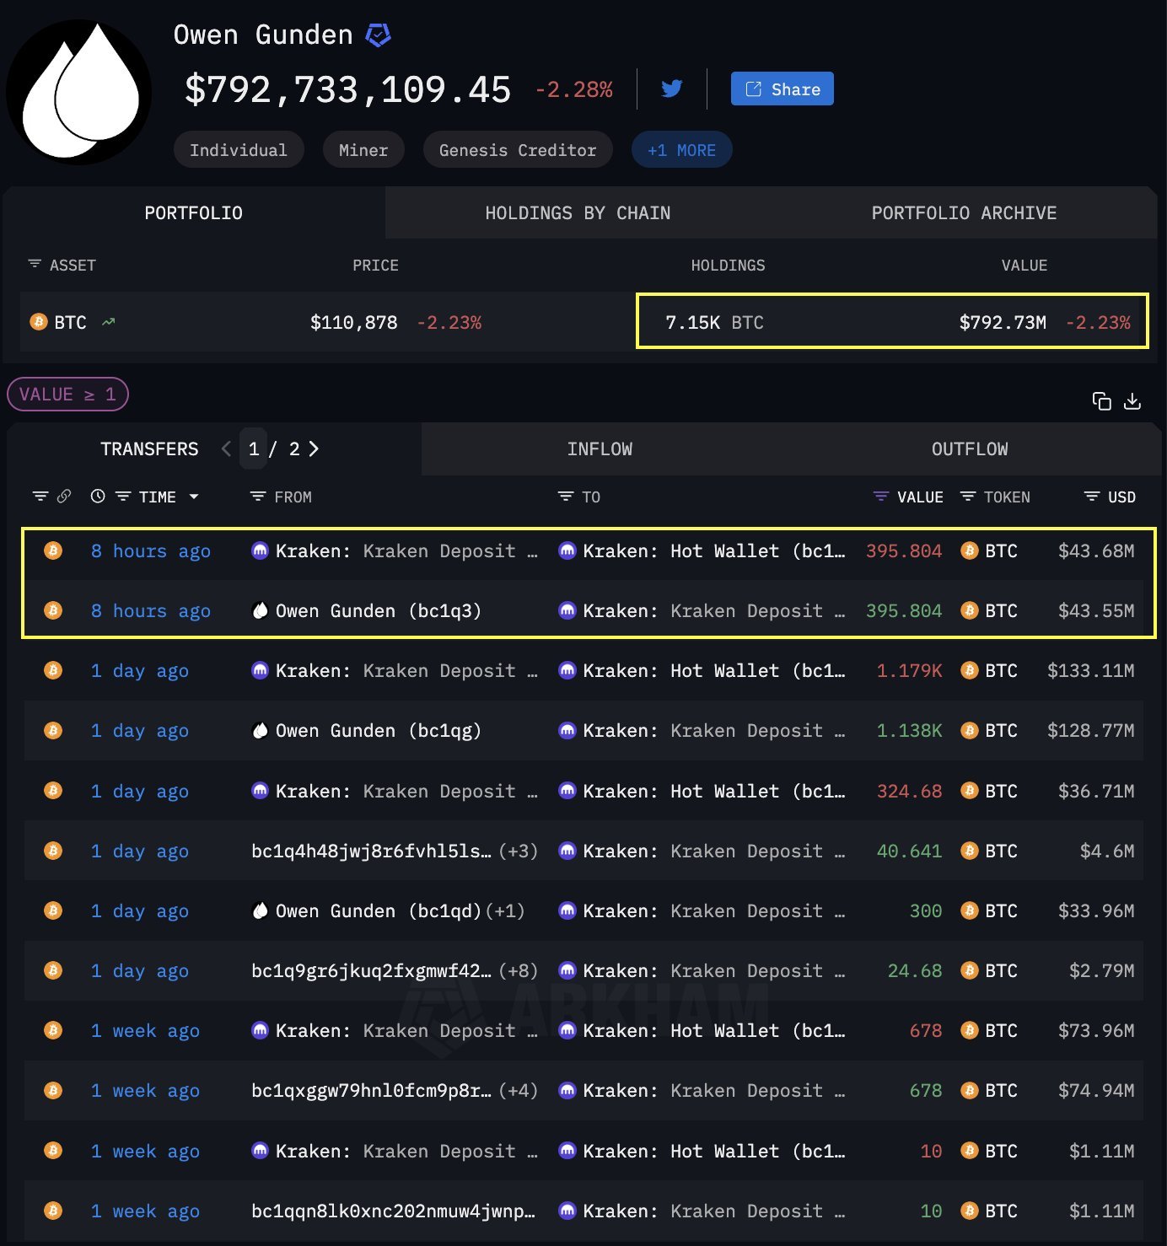Open the filter icon beside the FROM column
Image resolution: width=1167 pixels, height=1246 pixels.
(x=256, y=497)
